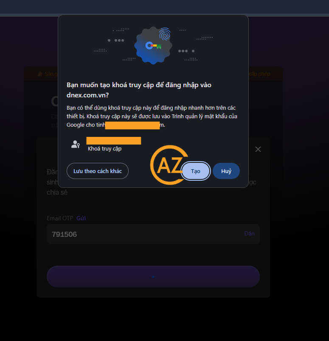Image resolution: width=329 pixels, height=341 pixels.
Task: Click the passkey user account icon
Action: click(x=76, y=145)
